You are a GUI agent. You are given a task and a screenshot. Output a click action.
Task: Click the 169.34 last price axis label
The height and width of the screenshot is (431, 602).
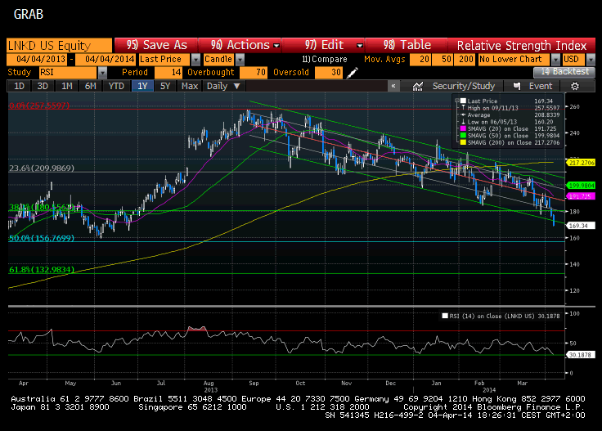point(582,226)
